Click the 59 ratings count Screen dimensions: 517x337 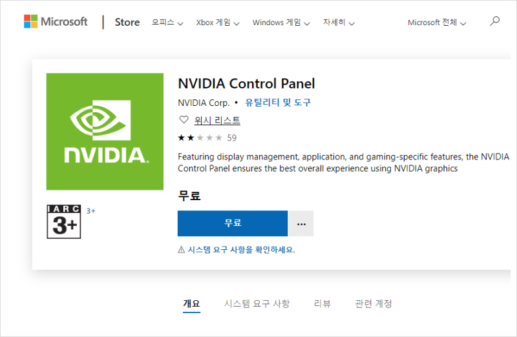coord(232,138)
